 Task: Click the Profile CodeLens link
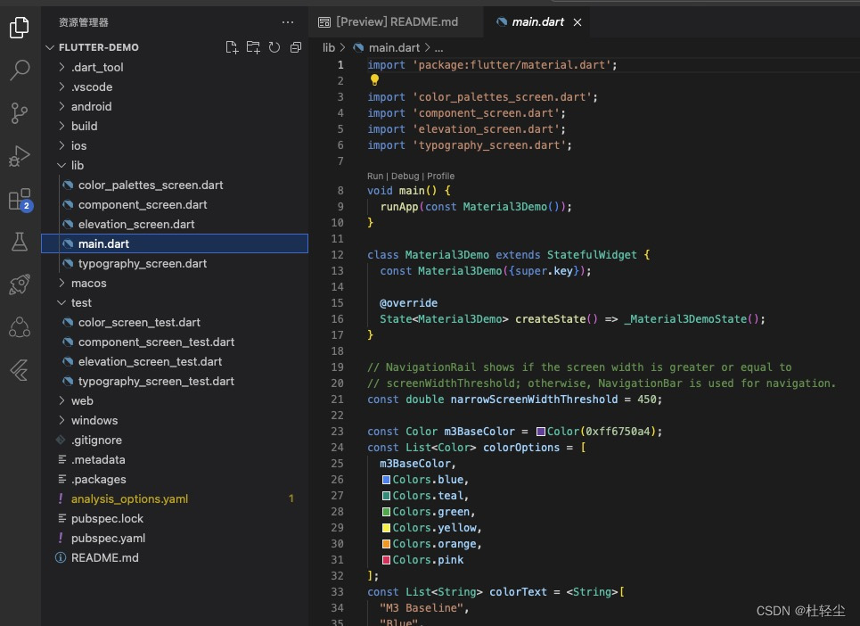point(440,176)
